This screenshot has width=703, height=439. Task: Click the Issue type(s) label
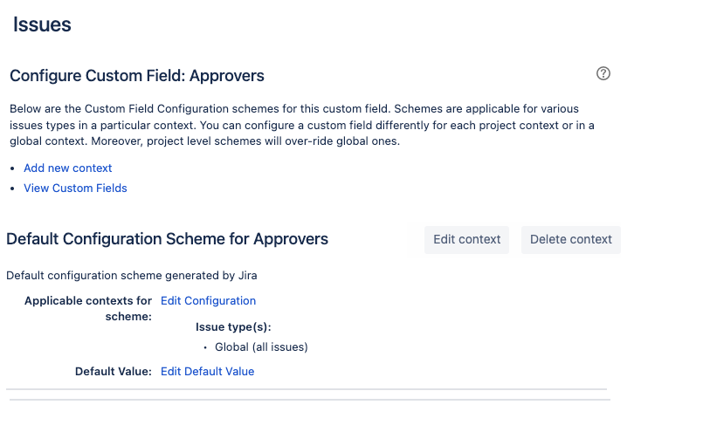pyautogui.click(x=233, y=327)
